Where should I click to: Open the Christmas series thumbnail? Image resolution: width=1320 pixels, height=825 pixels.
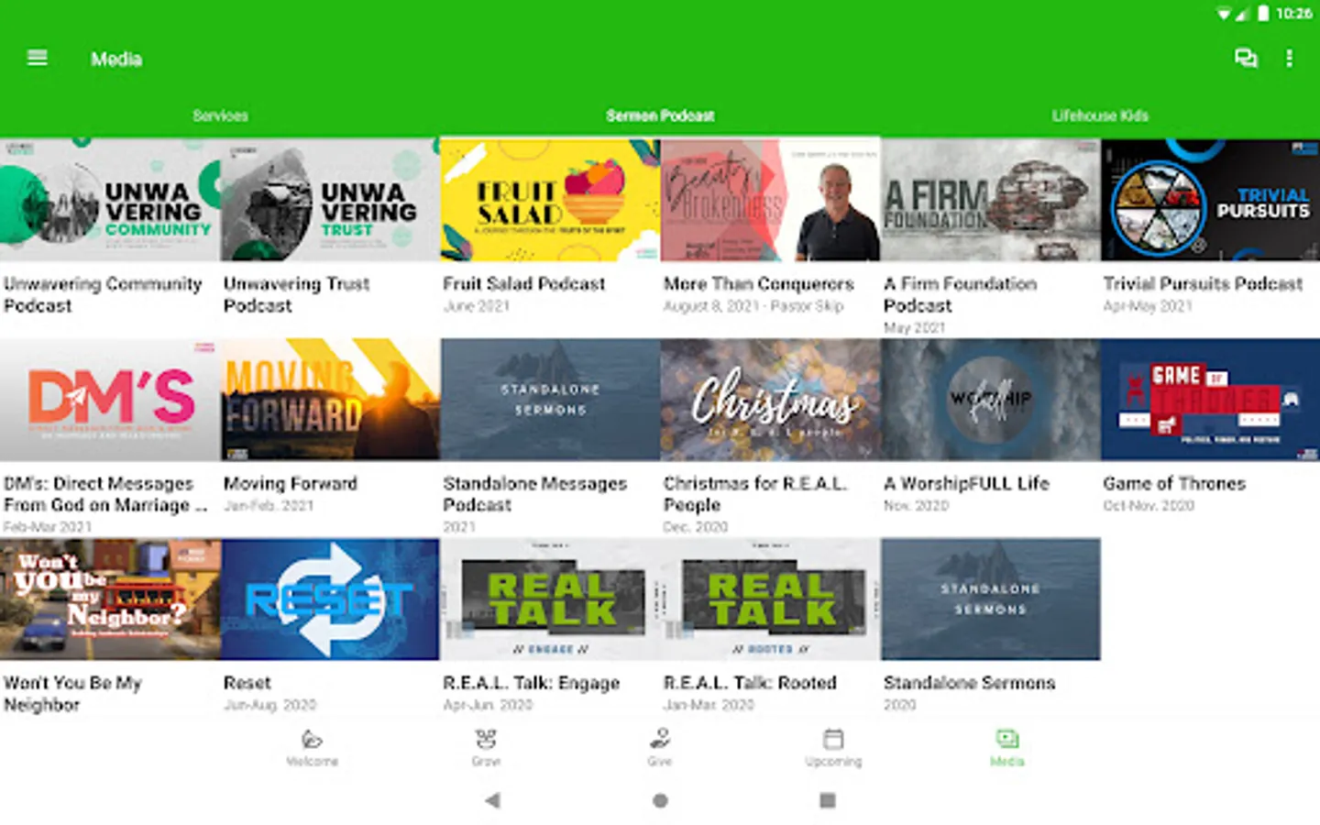(770, 400)
